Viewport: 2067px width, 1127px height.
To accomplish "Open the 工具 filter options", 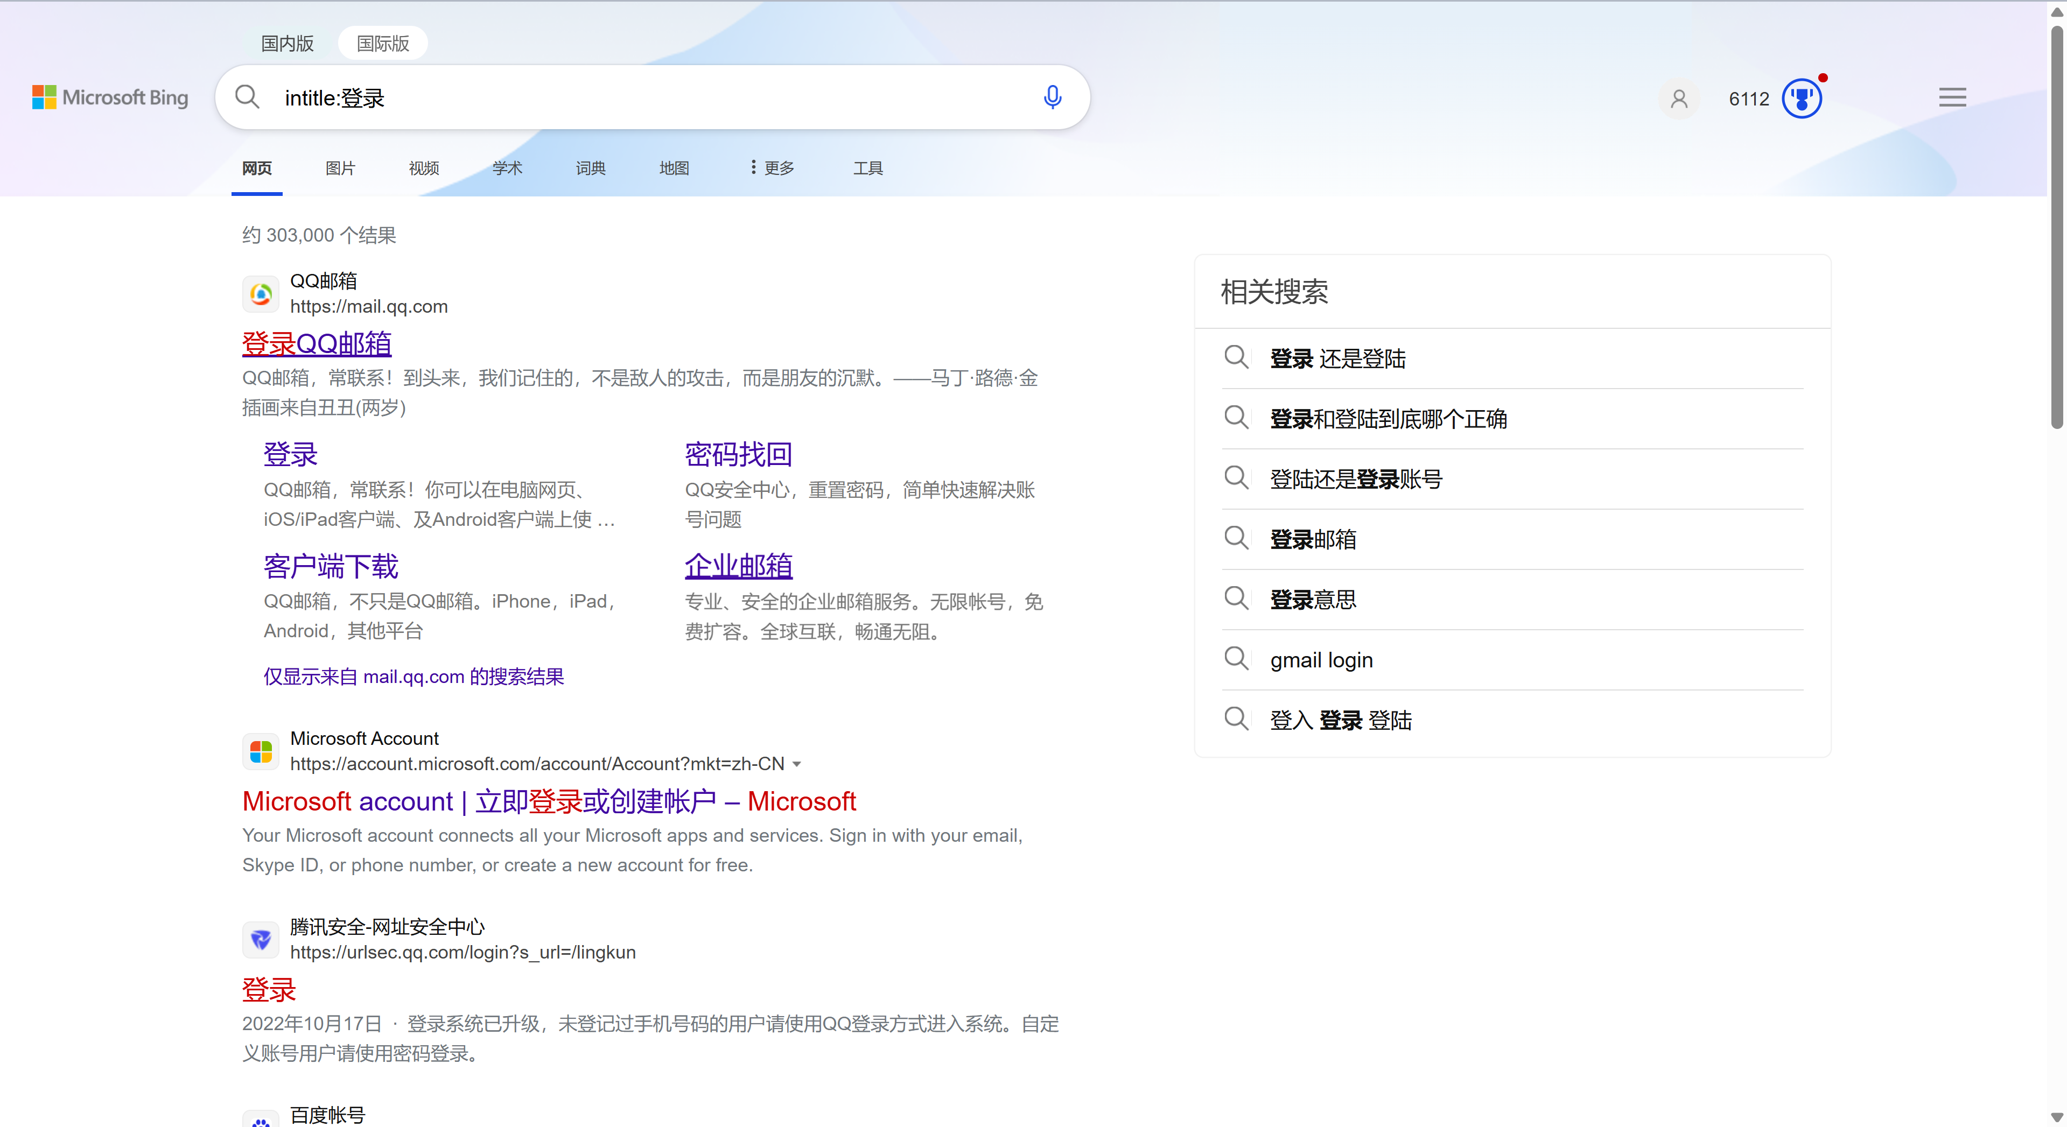I will click(x=867, y=167).
